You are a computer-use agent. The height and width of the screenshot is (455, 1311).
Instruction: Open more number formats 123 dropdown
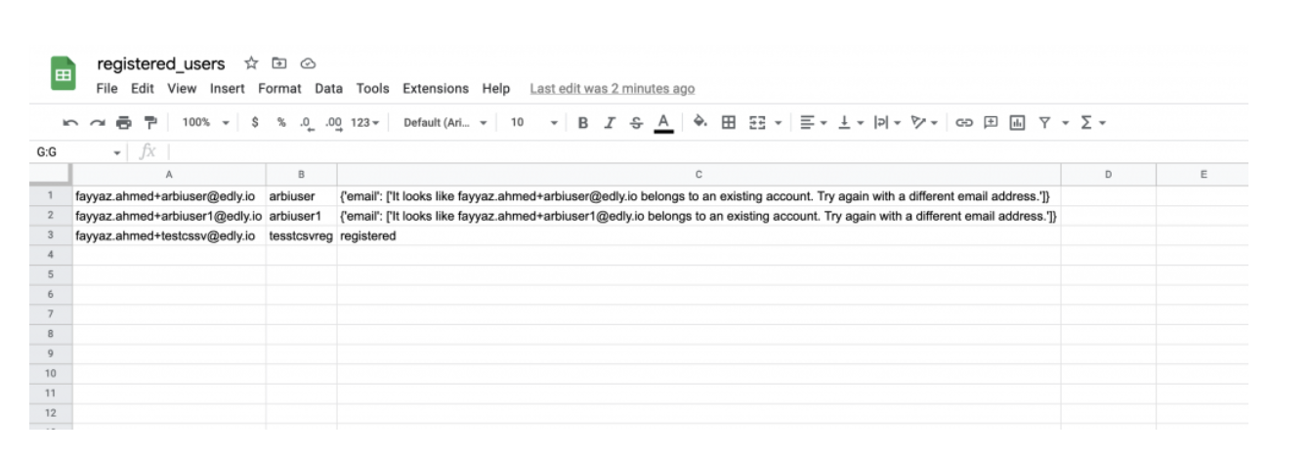[x=365, y=123]
